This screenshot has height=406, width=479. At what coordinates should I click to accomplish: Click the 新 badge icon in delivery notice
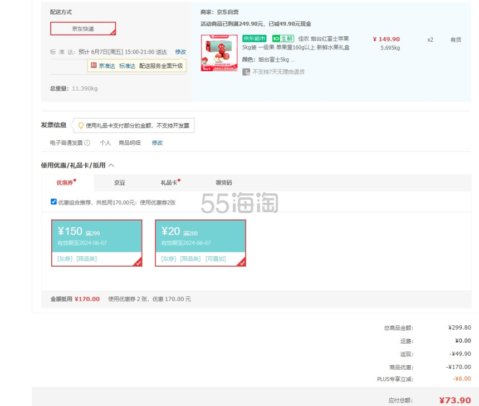click(94, 65)
